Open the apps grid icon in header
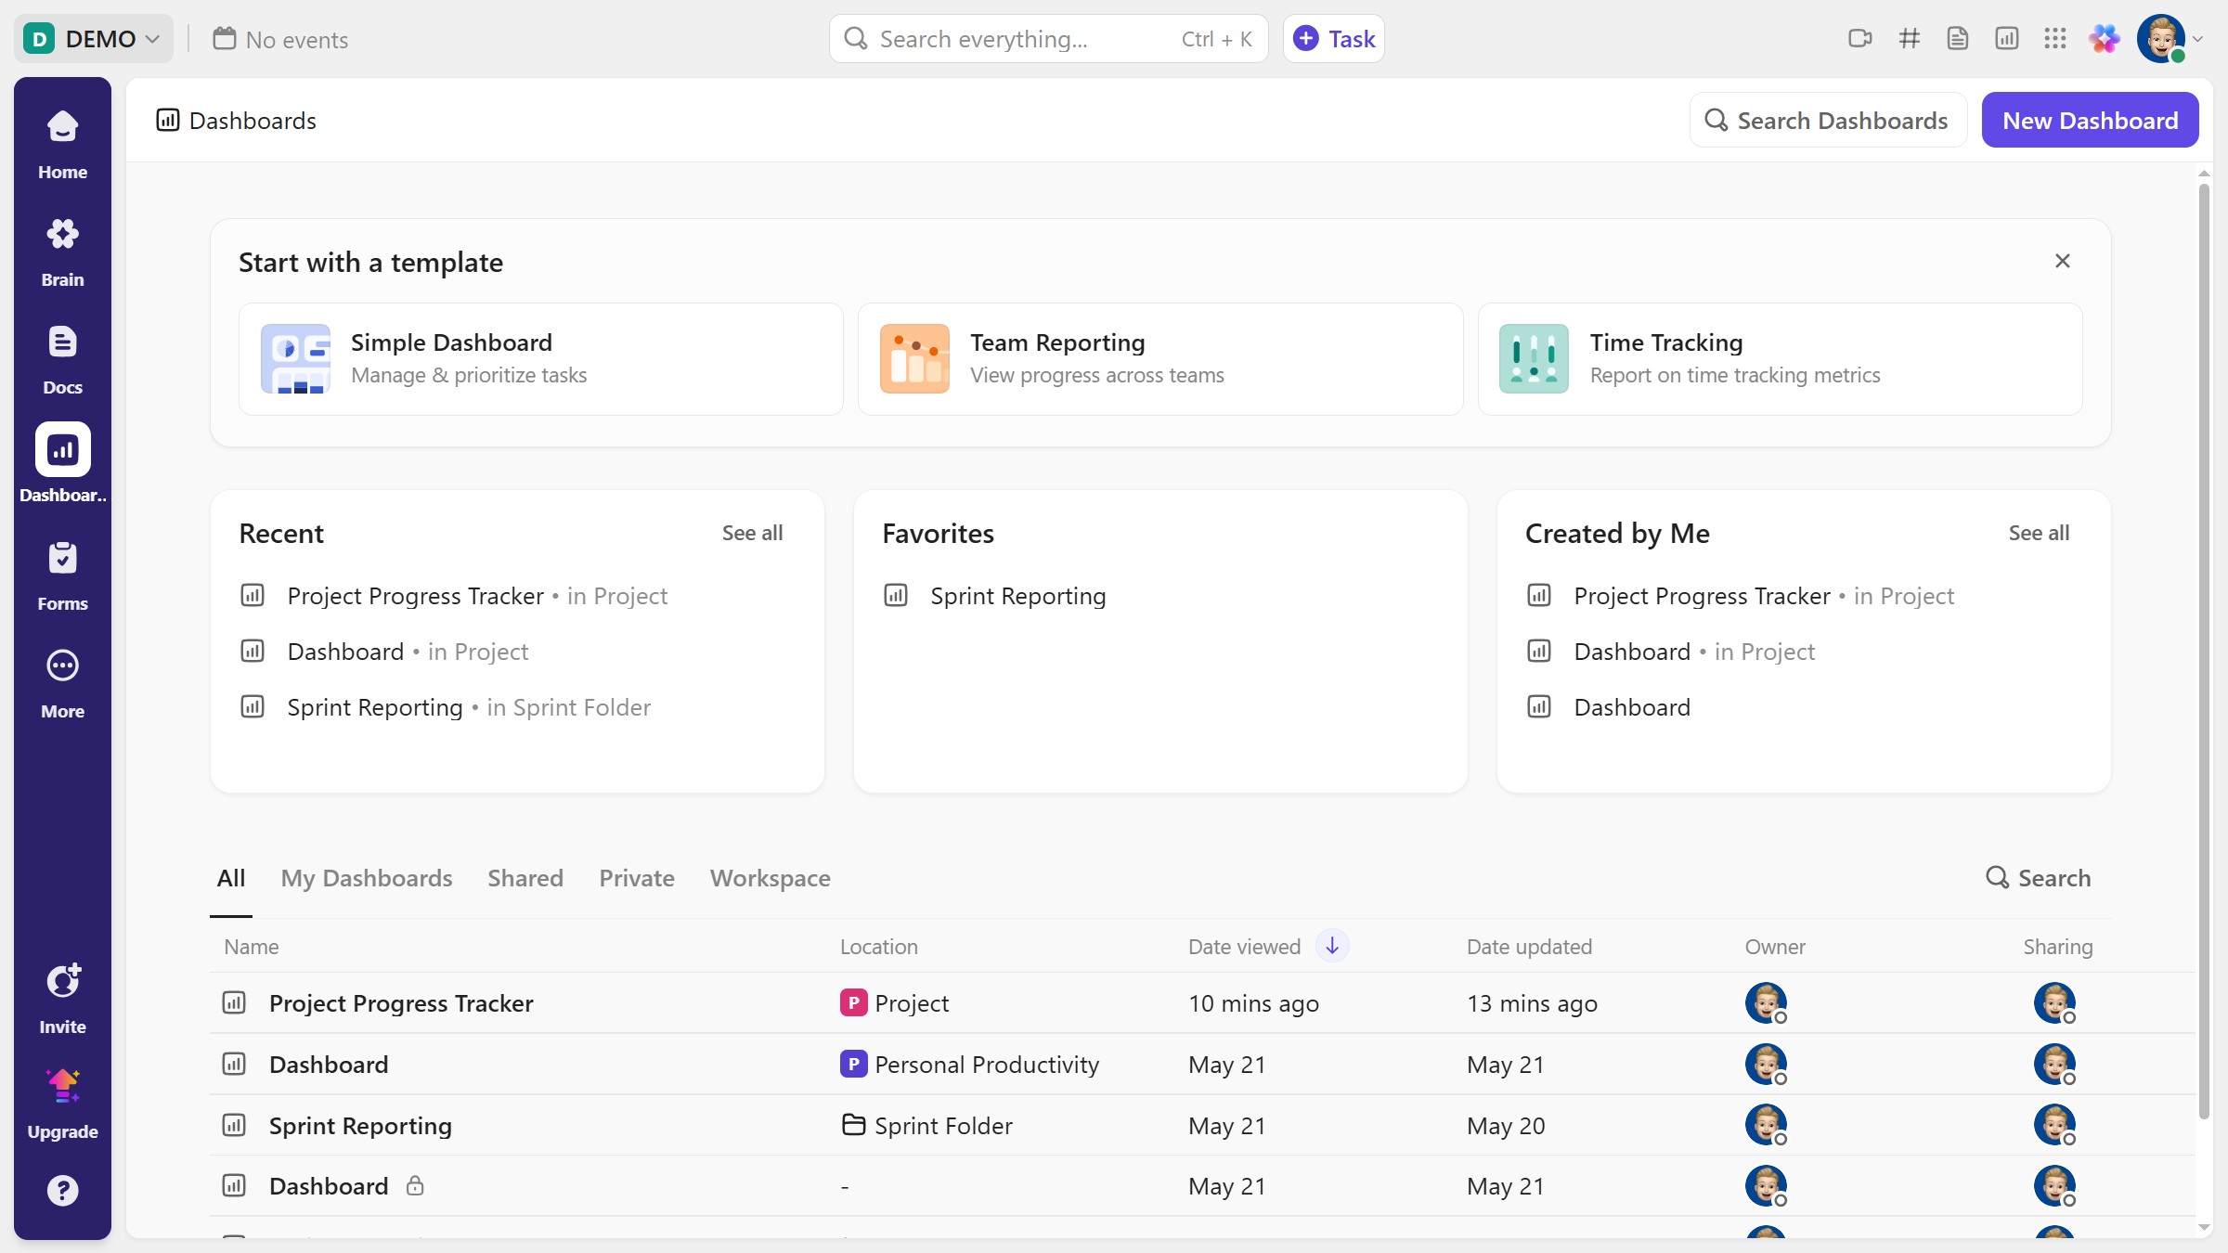 click(x=2054, y=39)
